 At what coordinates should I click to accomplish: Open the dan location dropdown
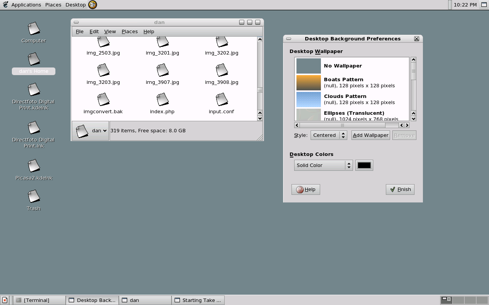(x=90, y=131)
